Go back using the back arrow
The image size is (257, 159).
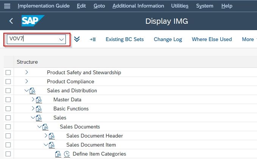tap(11, 21)
